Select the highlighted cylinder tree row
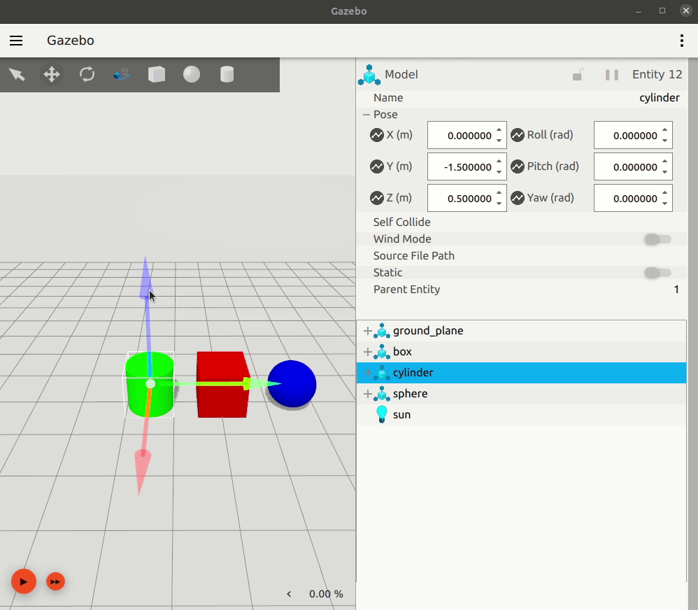This screenshot has height=610, width=698. (x=521, y=373)
